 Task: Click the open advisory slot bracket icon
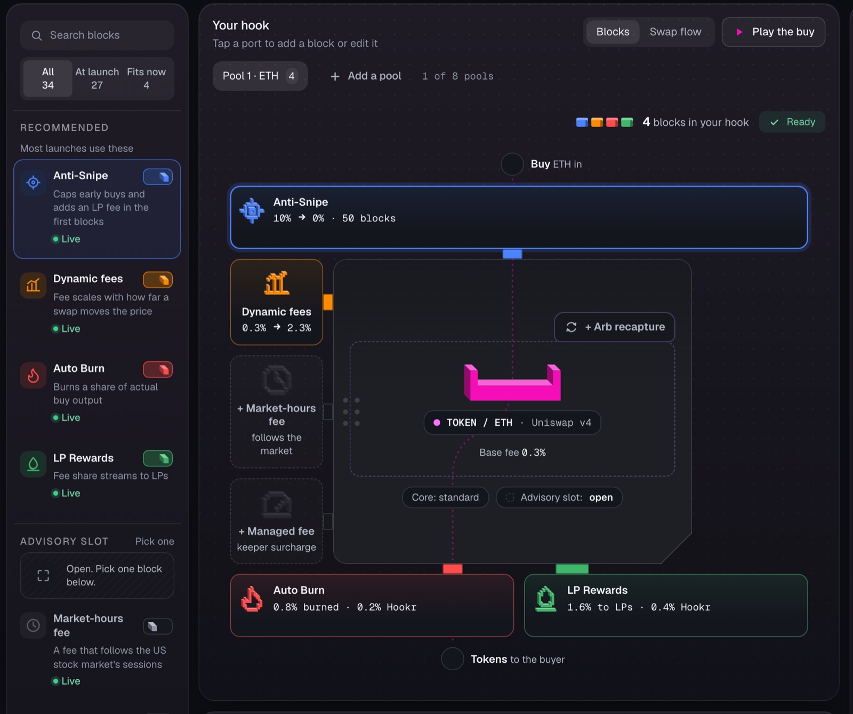tap(43, 575)
